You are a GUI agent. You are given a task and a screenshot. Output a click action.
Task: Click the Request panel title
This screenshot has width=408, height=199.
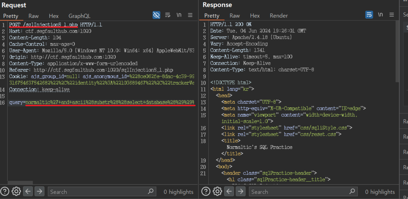[14, 5]
